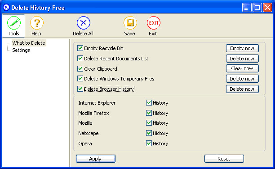
Task: Click the red EXIT icon
Action: click(x=153, y=26)
